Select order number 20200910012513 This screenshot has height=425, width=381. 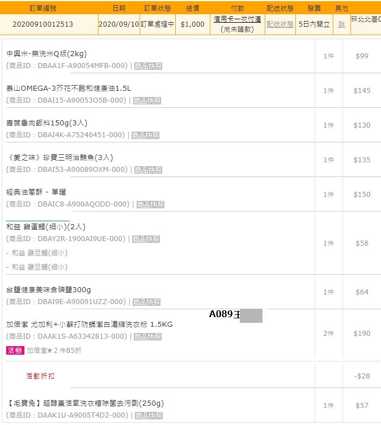pos(43,24)
